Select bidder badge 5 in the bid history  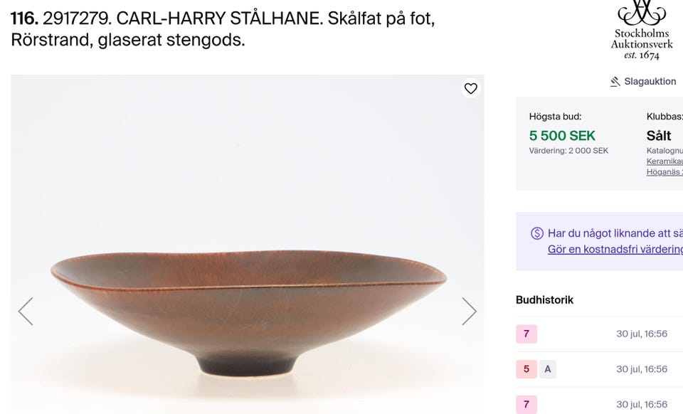click(x=526, y=368)
